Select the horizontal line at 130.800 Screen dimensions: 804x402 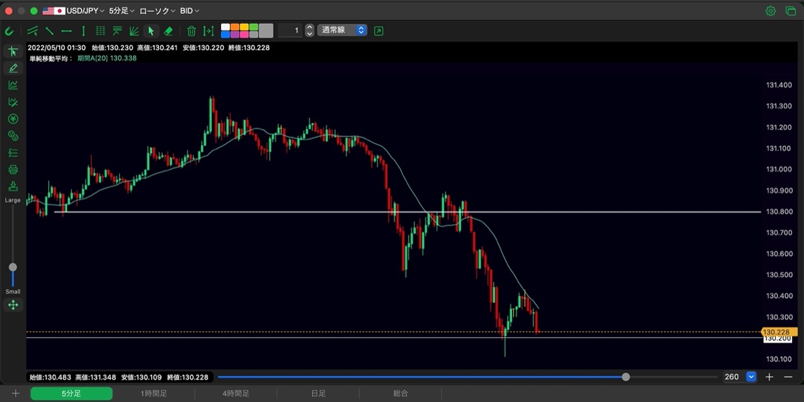pyautogui.click(x=407, y=212)
